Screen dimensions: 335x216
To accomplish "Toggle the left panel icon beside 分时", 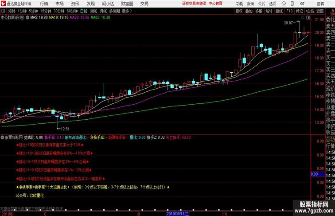I will (3, 11).
